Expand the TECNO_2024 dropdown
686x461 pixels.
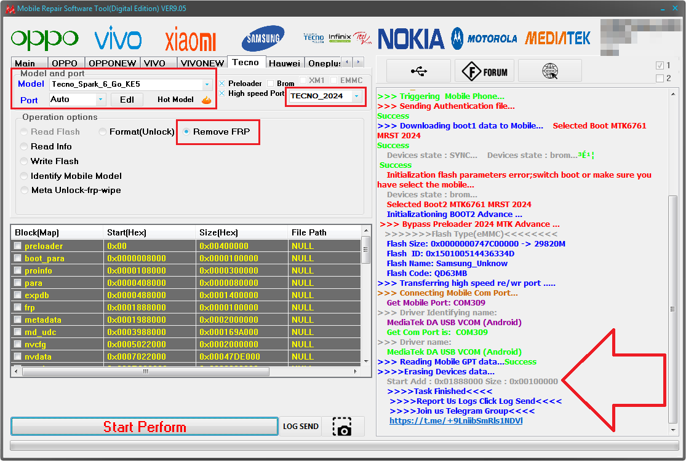357,96
